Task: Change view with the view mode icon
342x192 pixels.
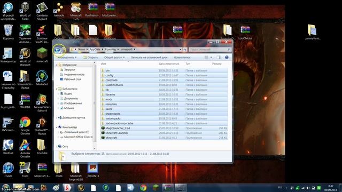Action: click(206, 57)
